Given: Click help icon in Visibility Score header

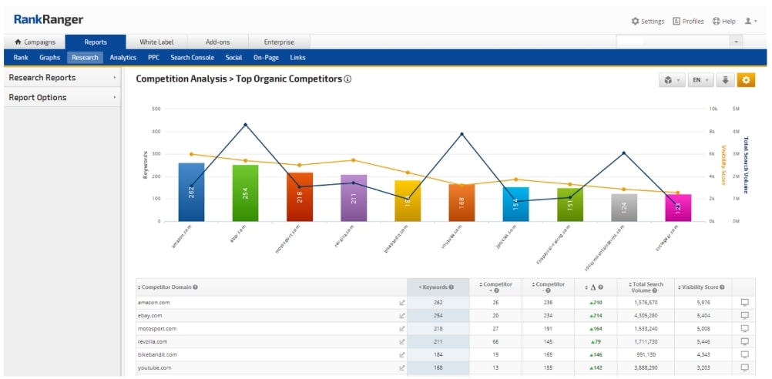Looking at the screenshot, I should point(722,287).
